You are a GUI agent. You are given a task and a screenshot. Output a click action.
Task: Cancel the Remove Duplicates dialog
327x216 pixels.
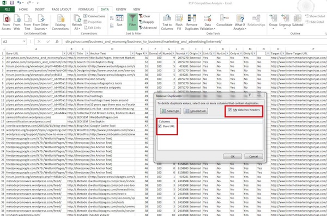(x=253, y=157)
